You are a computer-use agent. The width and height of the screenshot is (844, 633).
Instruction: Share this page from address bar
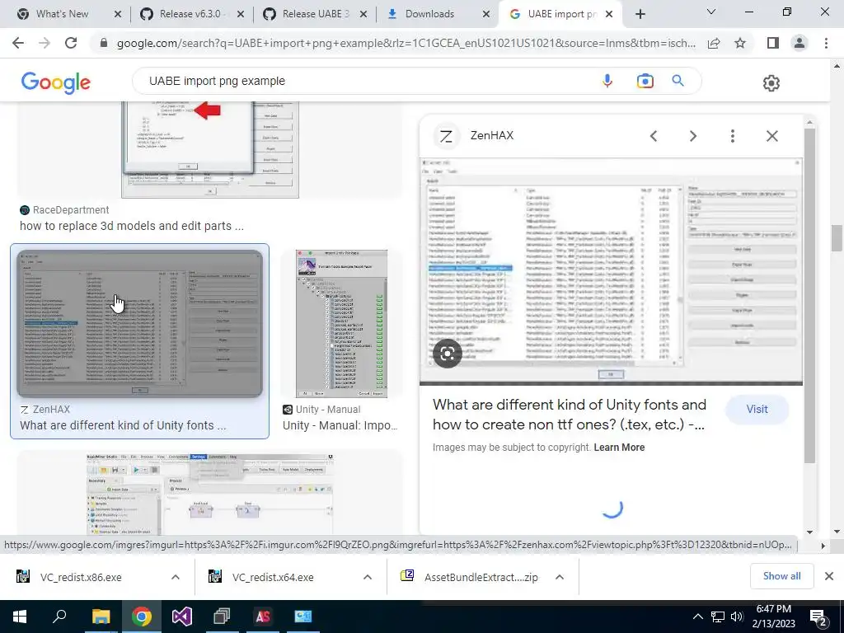click(x=714, y=43)
